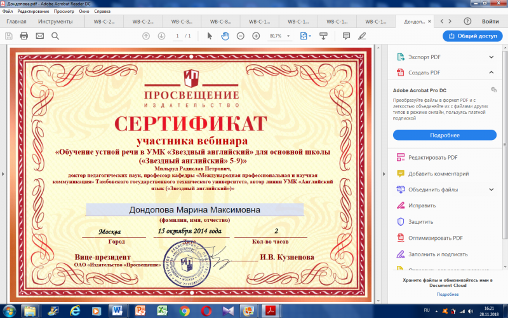
Task: Click the Войти sign-in button
Action: tap(490, 22)
